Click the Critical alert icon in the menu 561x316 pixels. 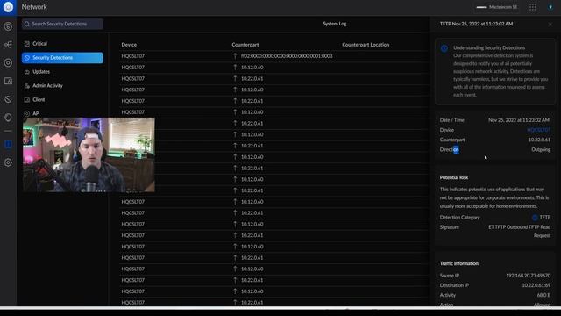27,44
